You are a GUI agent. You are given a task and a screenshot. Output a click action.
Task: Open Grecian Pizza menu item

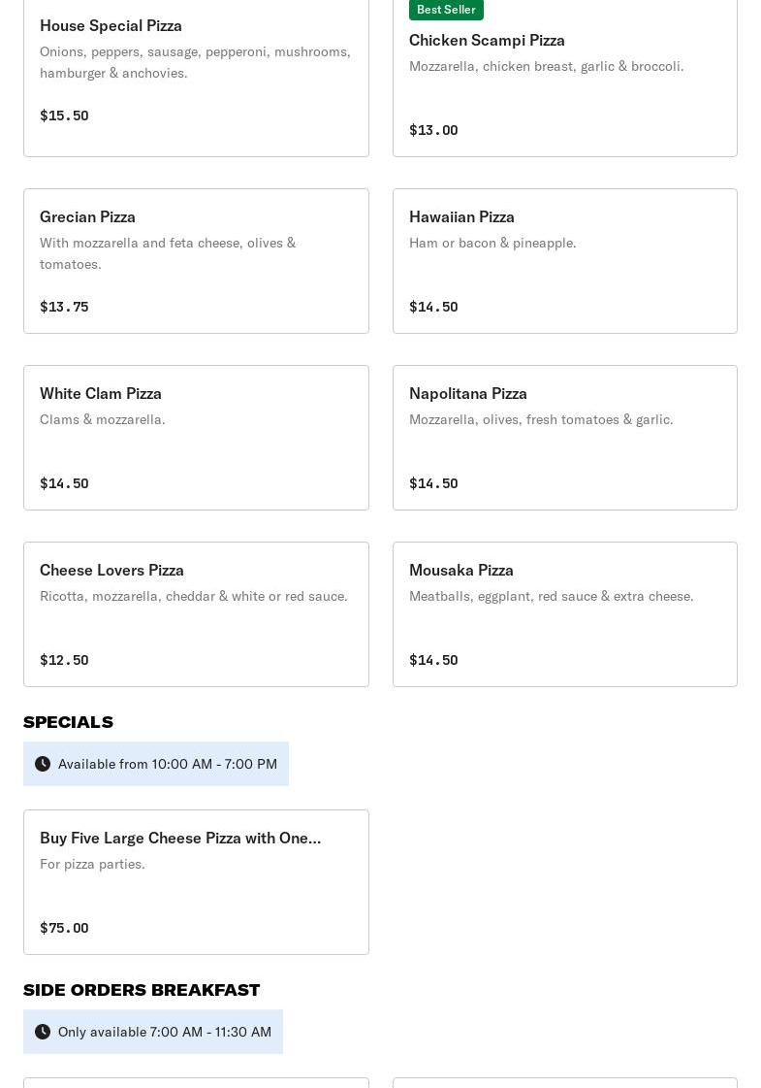(x=196, y=260)
